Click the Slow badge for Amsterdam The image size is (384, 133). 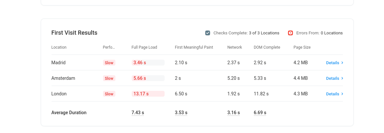109,78
